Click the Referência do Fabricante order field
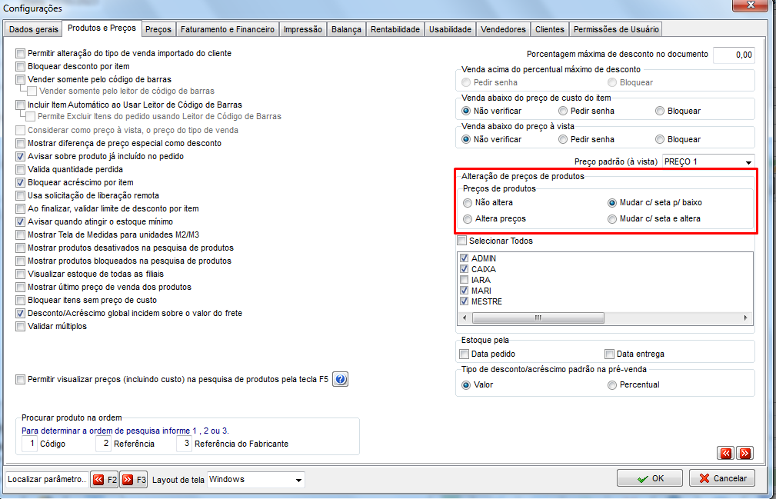This screenshot has width=776, height=499. tap(184, 444)
